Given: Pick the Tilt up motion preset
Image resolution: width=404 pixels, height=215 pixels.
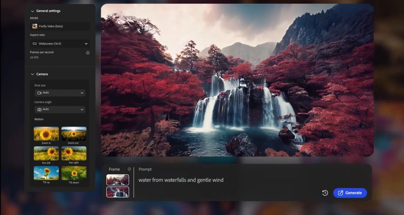Looking at the screenshot, I should [x=46, y=173].
